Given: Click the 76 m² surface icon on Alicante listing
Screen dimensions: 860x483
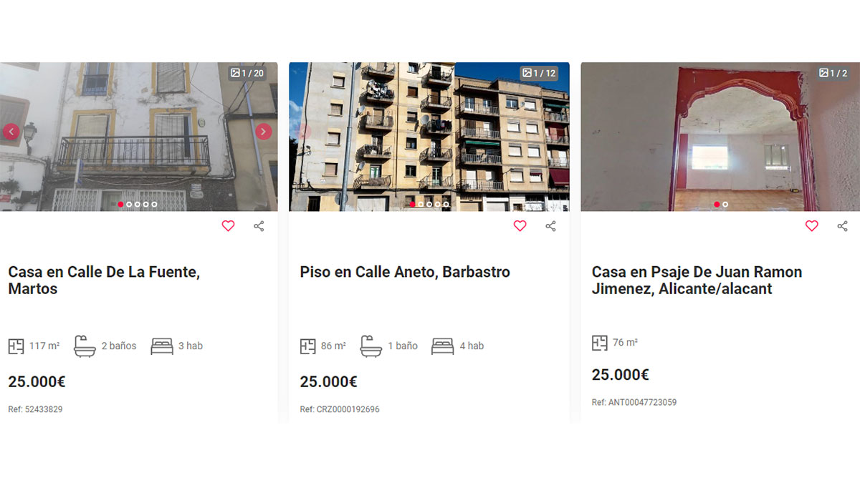Looking at the screenshot, I should (598, 343).
